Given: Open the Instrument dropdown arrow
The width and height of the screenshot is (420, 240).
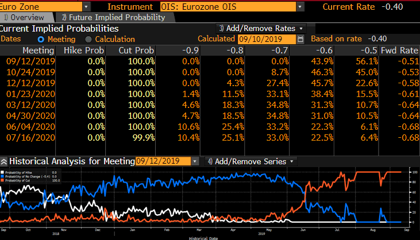Looking at the screenshot, I should click(300, 7).
